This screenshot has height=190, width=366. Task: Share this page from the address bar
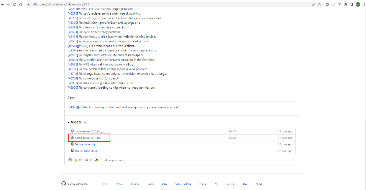(313, 5)
